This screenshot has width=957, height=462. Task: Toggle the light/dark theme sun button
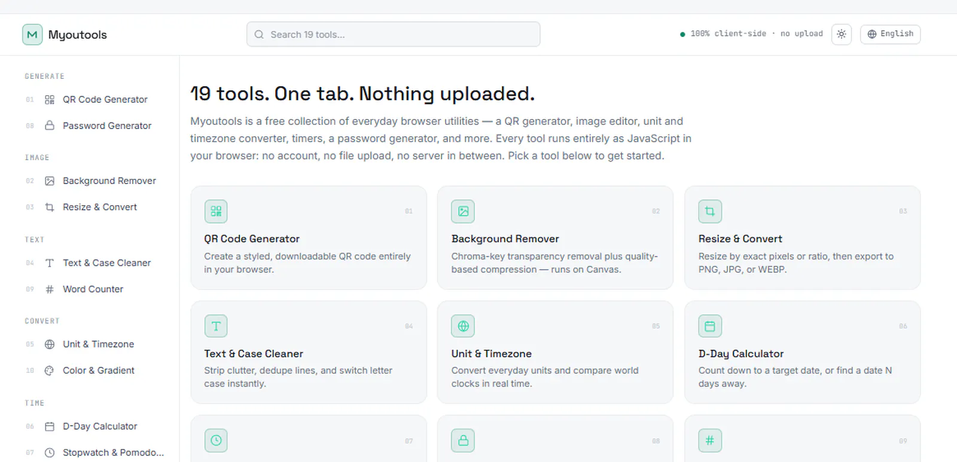[x=841, y=34]
